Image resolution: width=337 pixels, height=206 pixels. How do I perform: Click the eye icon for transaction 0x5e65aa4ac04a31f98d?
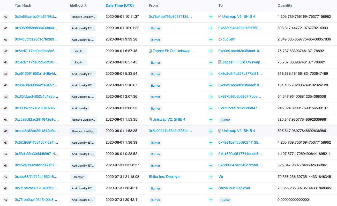[6, 17]
